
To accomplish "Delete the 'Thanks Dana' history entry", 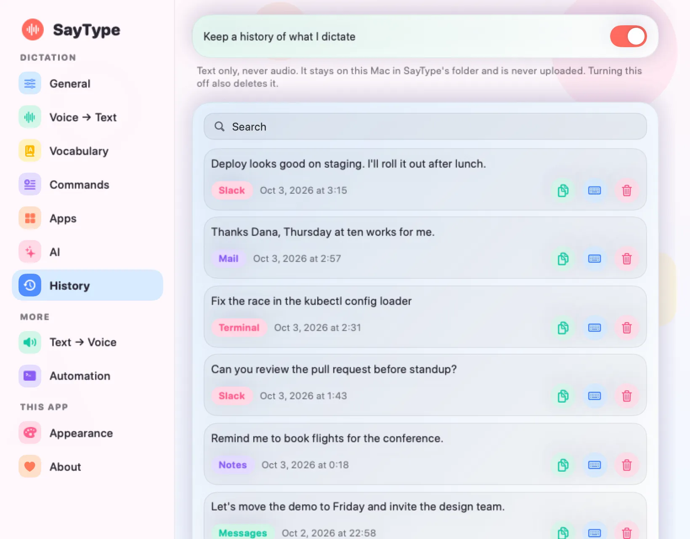I will click(626, 259).
